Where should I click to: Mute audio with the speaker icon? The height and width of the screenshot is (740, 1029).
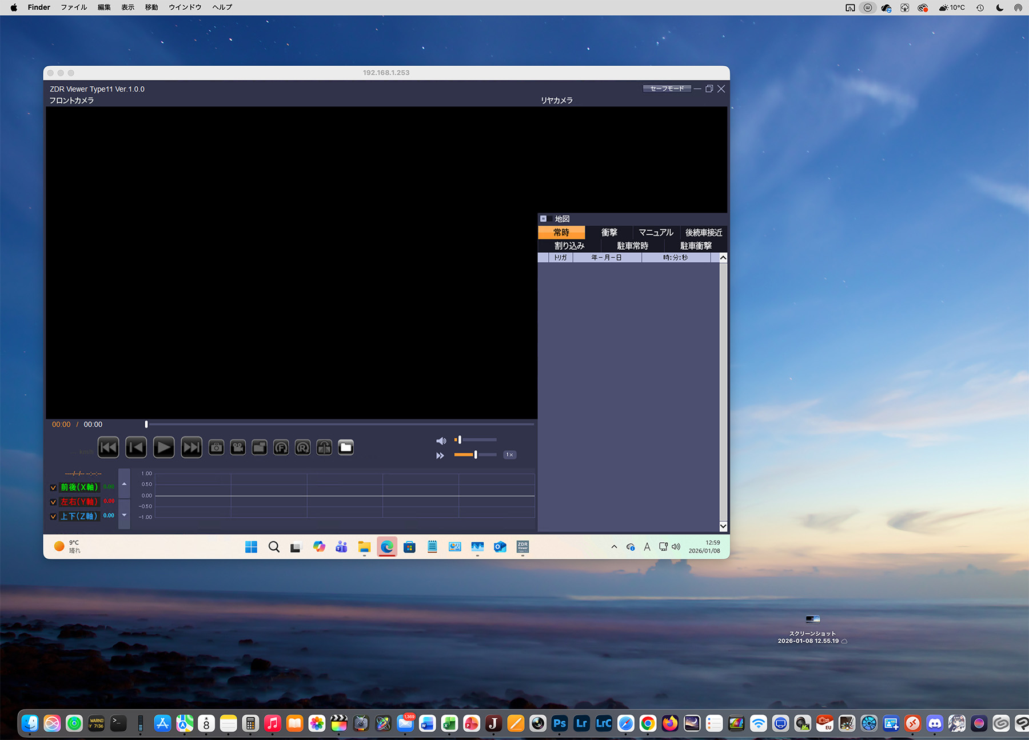tap(441, 441)
